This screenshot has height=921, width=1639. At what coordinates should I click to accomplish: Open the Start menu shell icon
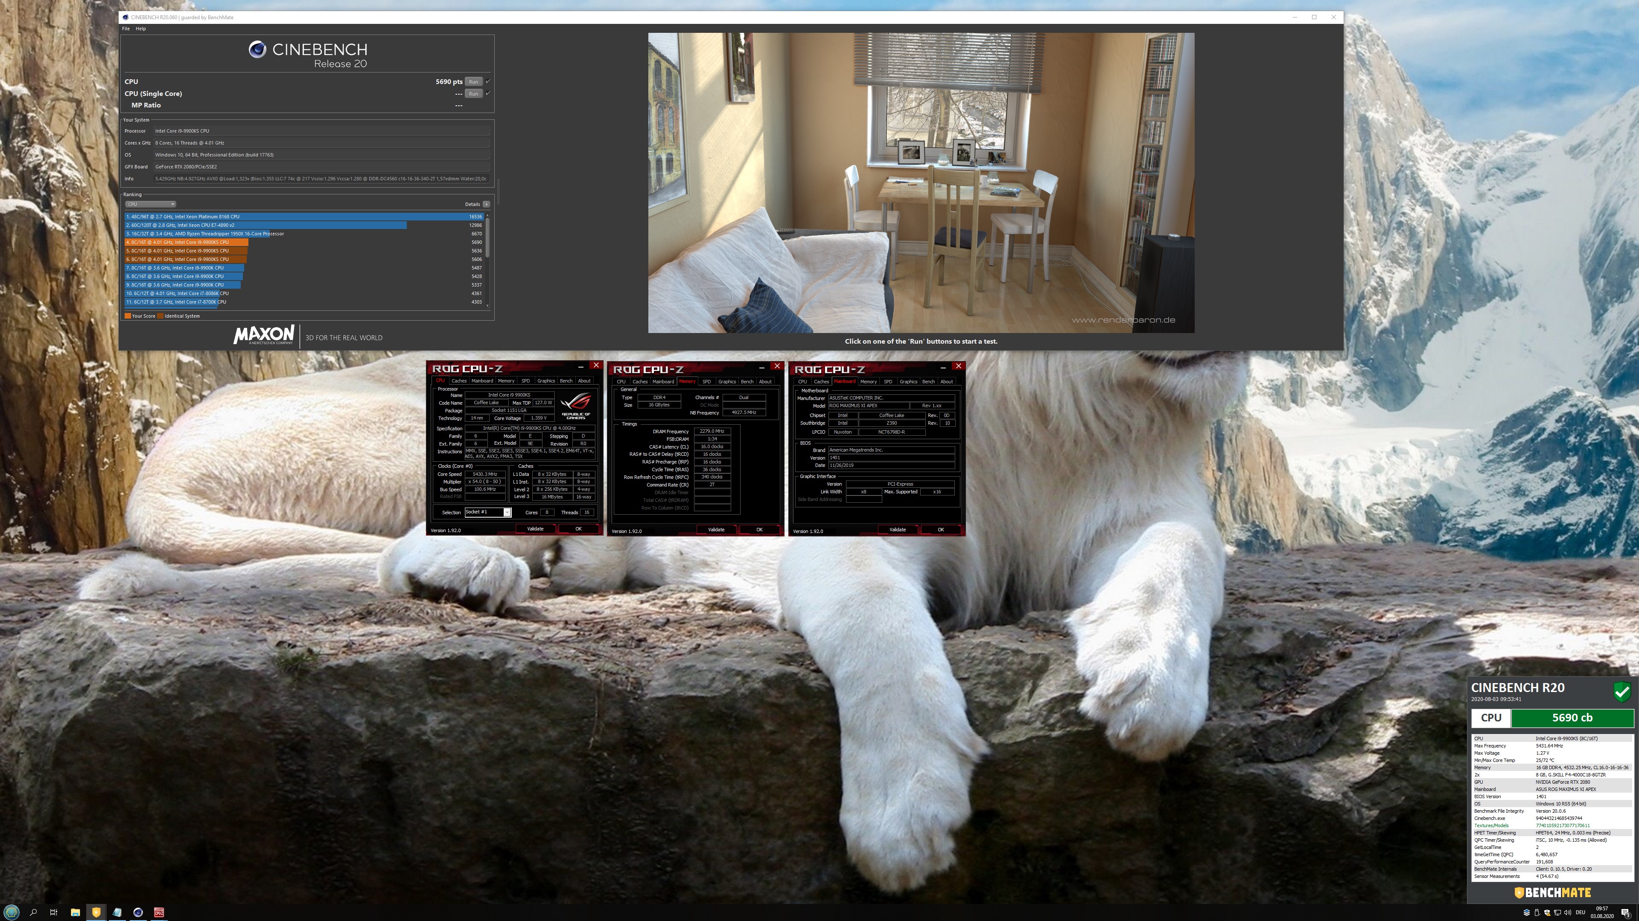[x=12, y=912]
